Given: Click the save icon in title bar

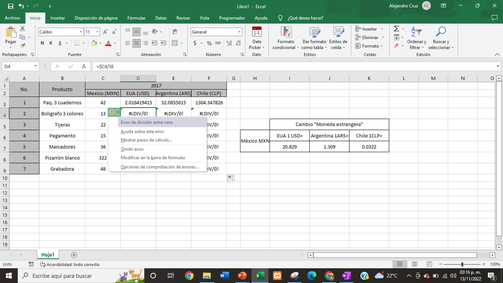Looking at the screenshot, I should (x=10, y=6).
